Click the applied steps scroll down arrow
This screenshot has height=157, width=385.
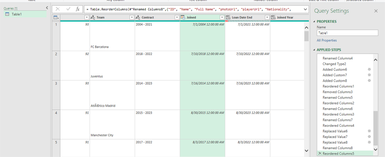tap(376, 149)
